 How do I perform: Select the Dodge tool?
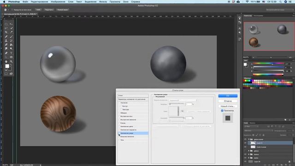point(11,49)
